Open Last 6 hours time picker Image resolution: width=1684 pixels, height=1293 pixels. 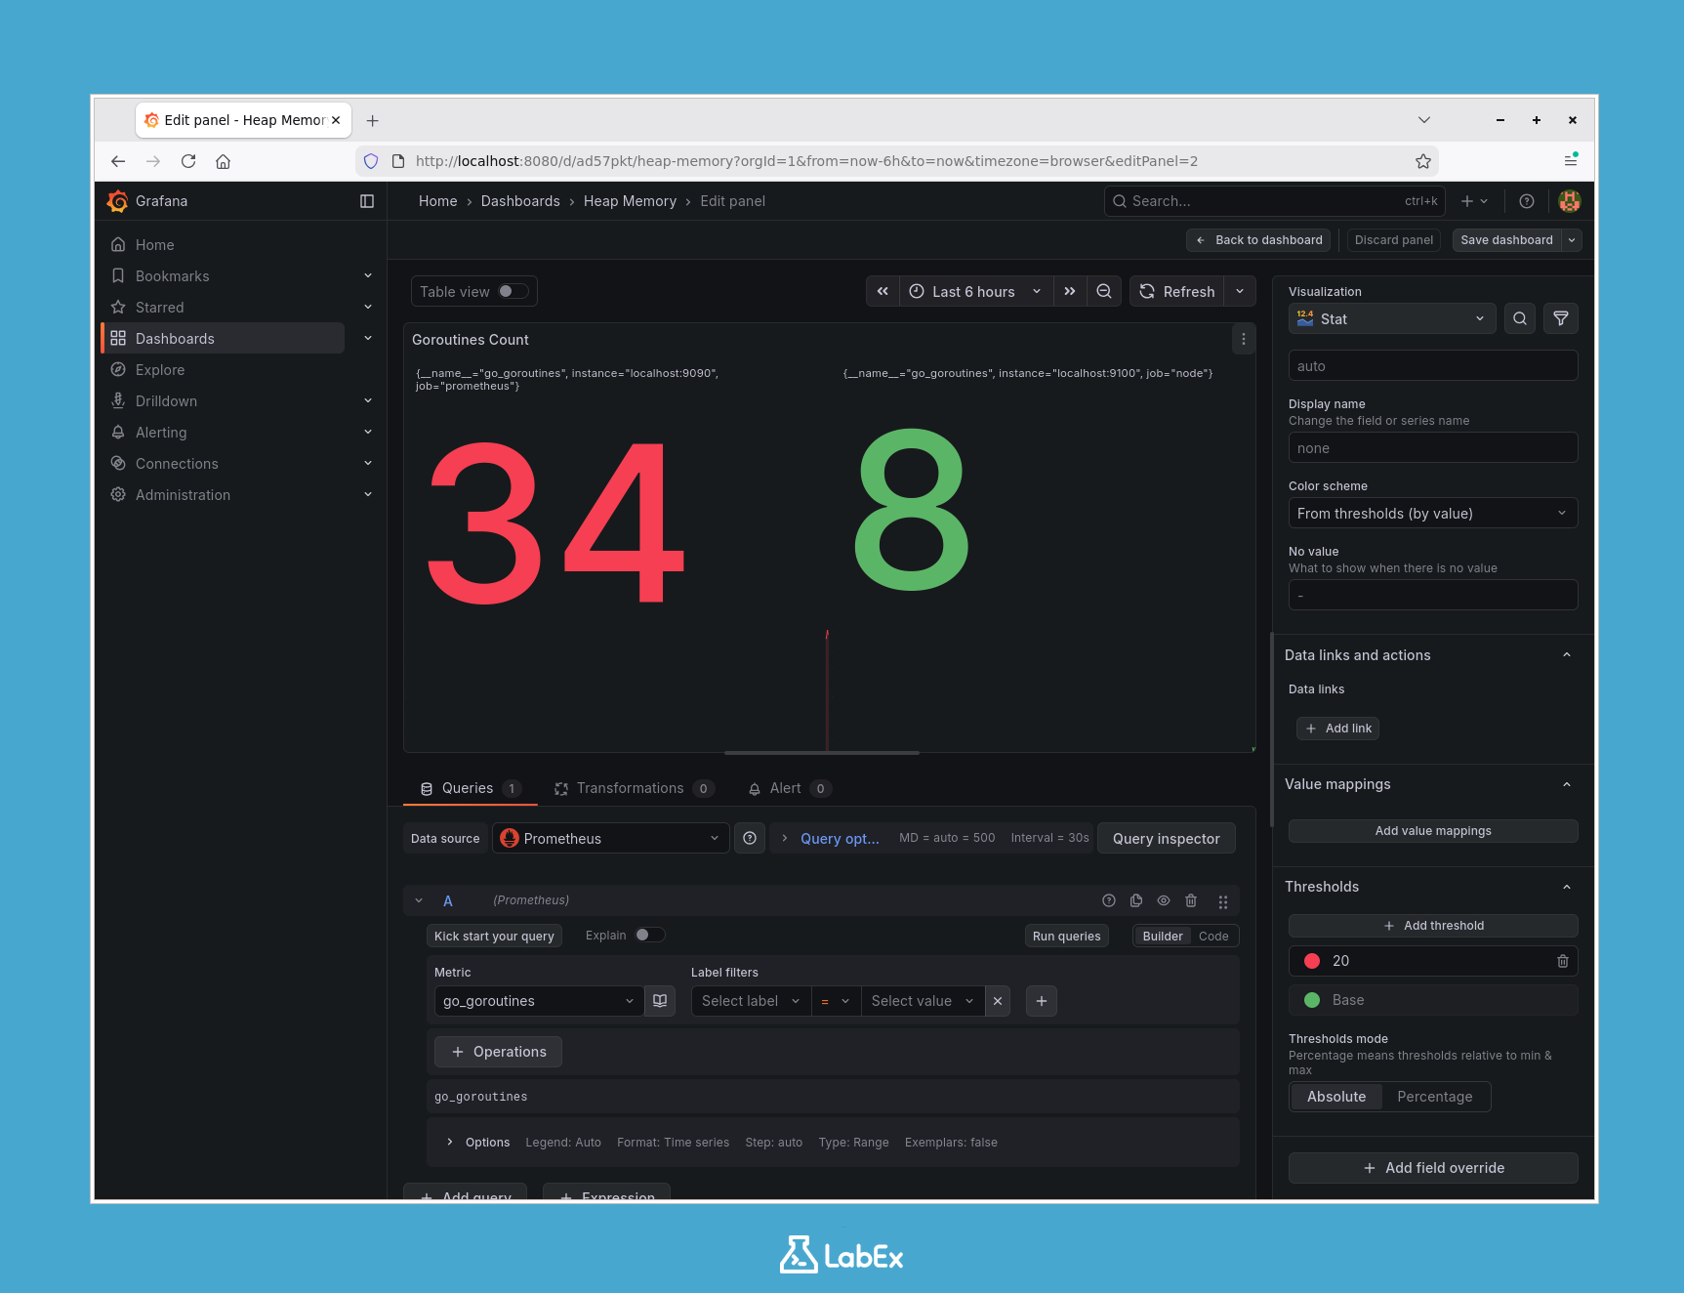(x=975, y=291)
